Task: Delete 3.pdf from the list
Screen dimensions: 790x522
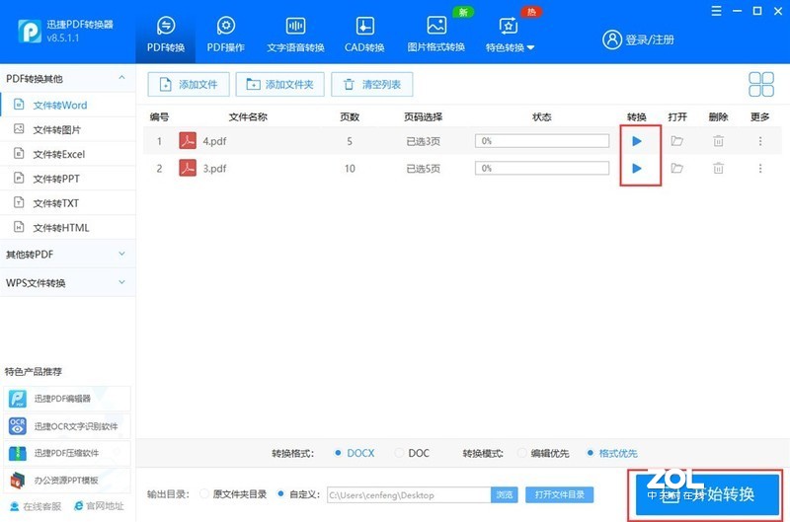Action: [x=719, y=168]
